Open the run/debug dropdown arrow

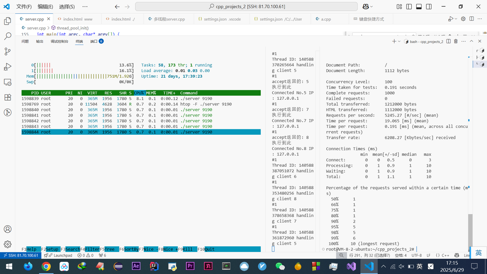pyautogui.click(x=456, y=19)
